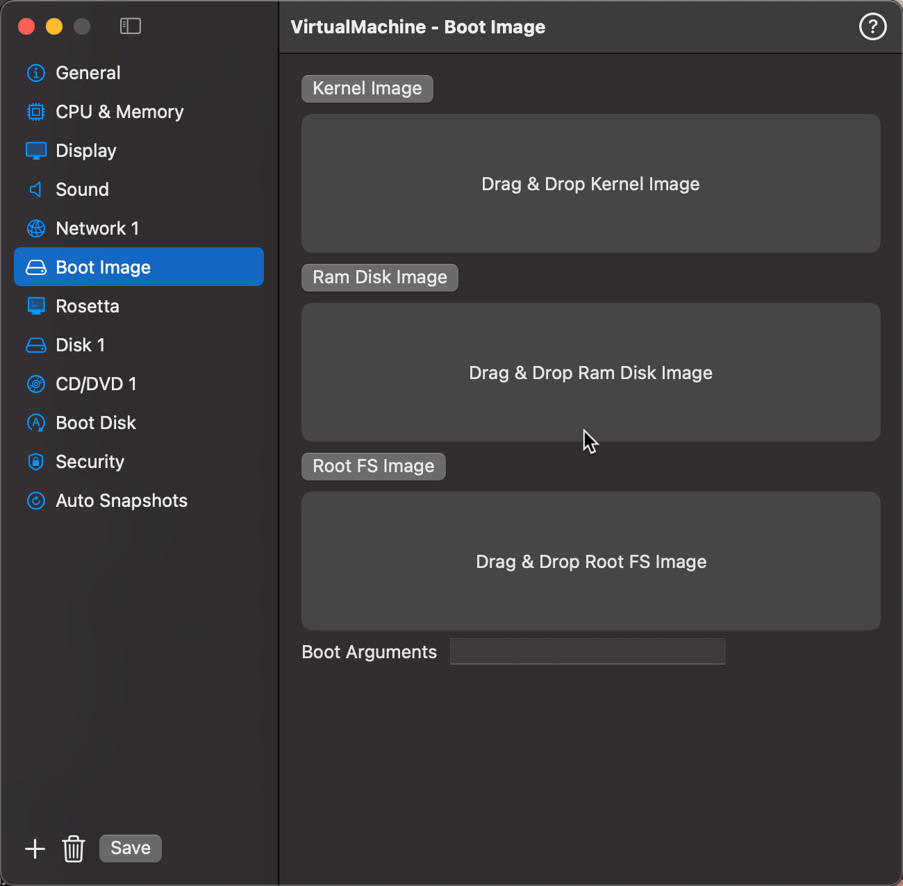
Task: Open the General settings section
Action: pos(88,73)
